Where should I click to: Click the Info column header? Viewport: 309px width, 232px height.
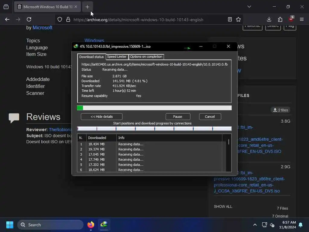tap(169, 138)
